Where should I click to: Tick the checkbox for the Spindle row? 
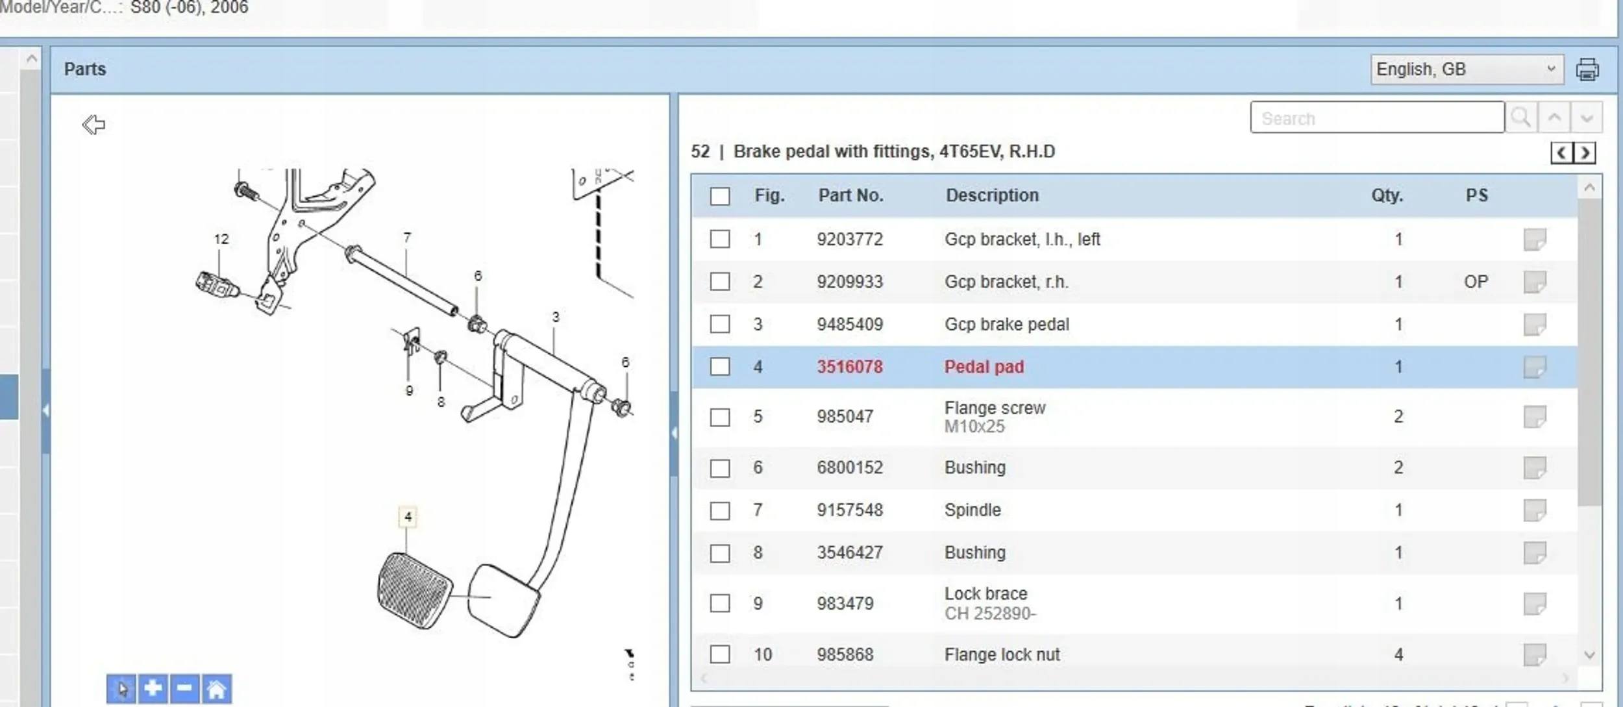tap(719, 510)
